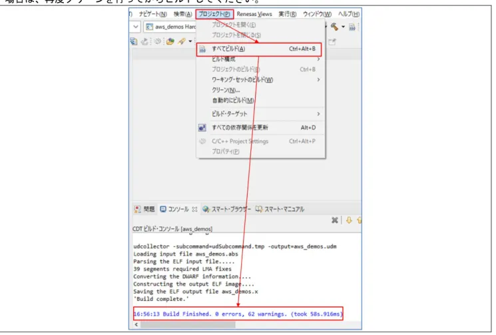This screenshot has width=496, height=335.
Task: Click the Parsing the ELF input file line
Action: pos(184,262)
